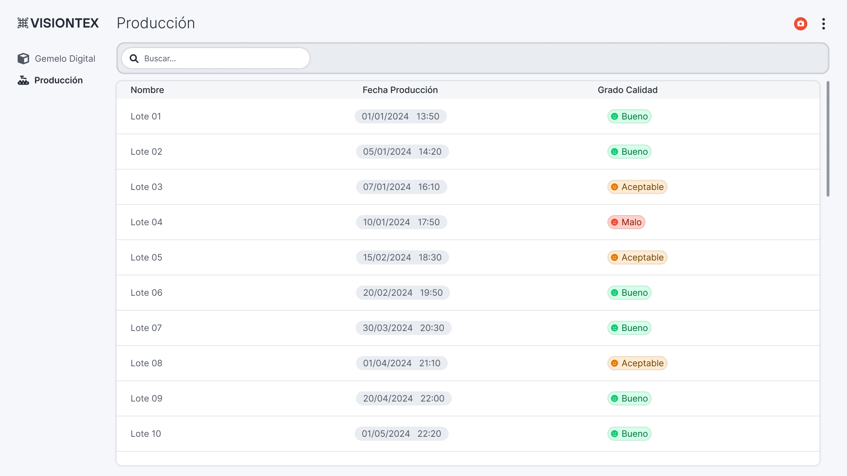
Task: Select the Lote 03 row name
Action: pos(146,187)
